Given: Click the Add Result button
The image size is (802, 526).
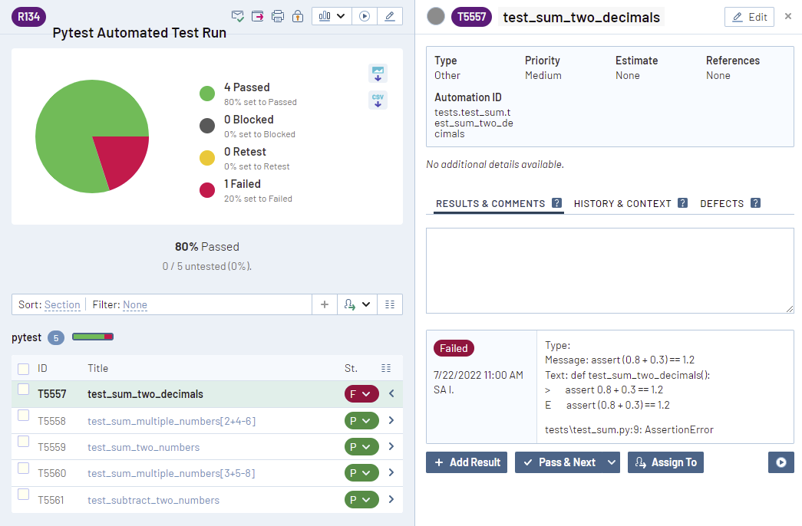Looking at the screenshot, I should point(467,462).
